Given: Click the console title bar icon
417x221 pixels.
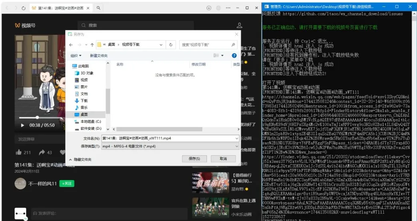Looking at the screenshot, I should (266, 6).
